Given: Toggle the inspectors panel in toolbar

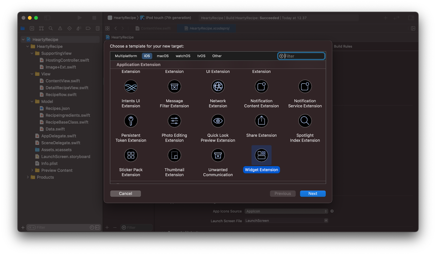Looking at the screenshot, I should (411, 18).
